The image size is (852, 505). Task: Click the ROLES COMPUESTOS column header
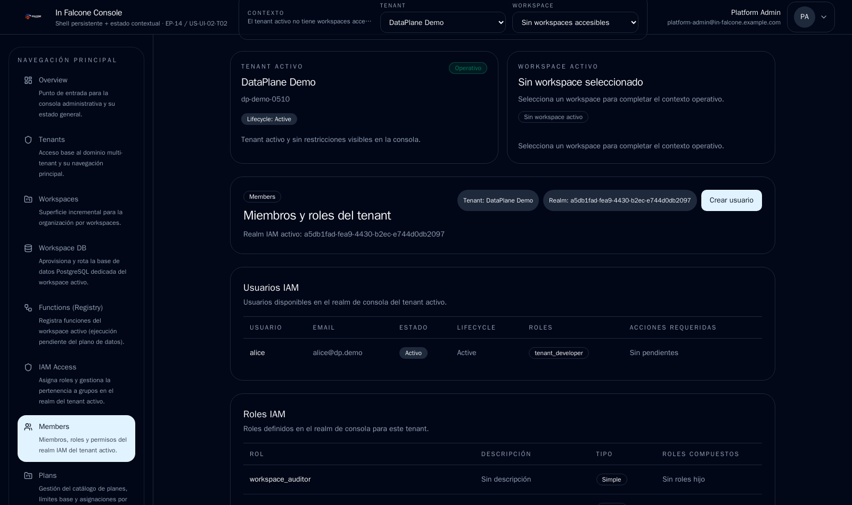click(x=701, y=454)
